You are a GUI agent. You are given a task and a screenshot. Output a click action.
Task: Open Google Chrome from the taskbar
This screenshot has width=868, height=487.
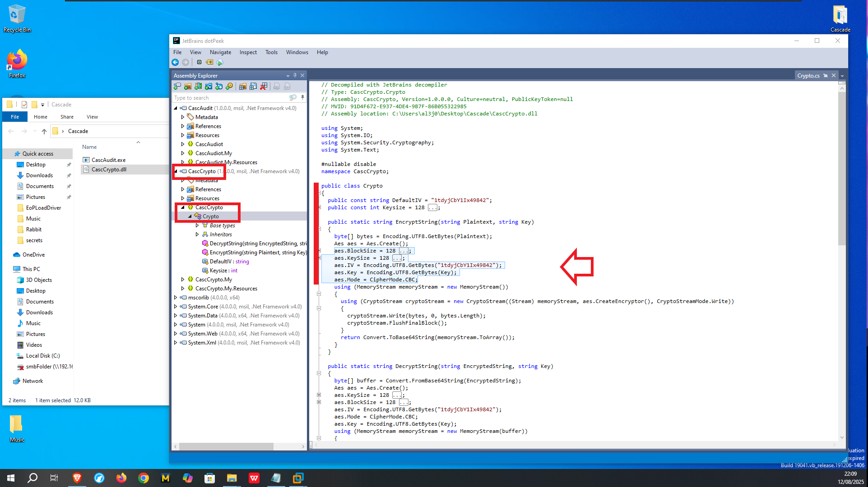[x=144, y=478]
